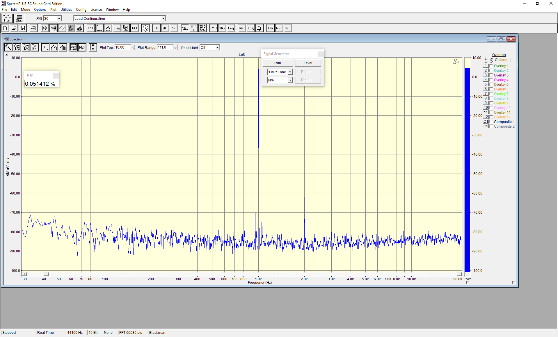Image resolution: width=558 pixels, height=337 pixels.
Task: Click the FFT settings icon
Action: [90, 28]
